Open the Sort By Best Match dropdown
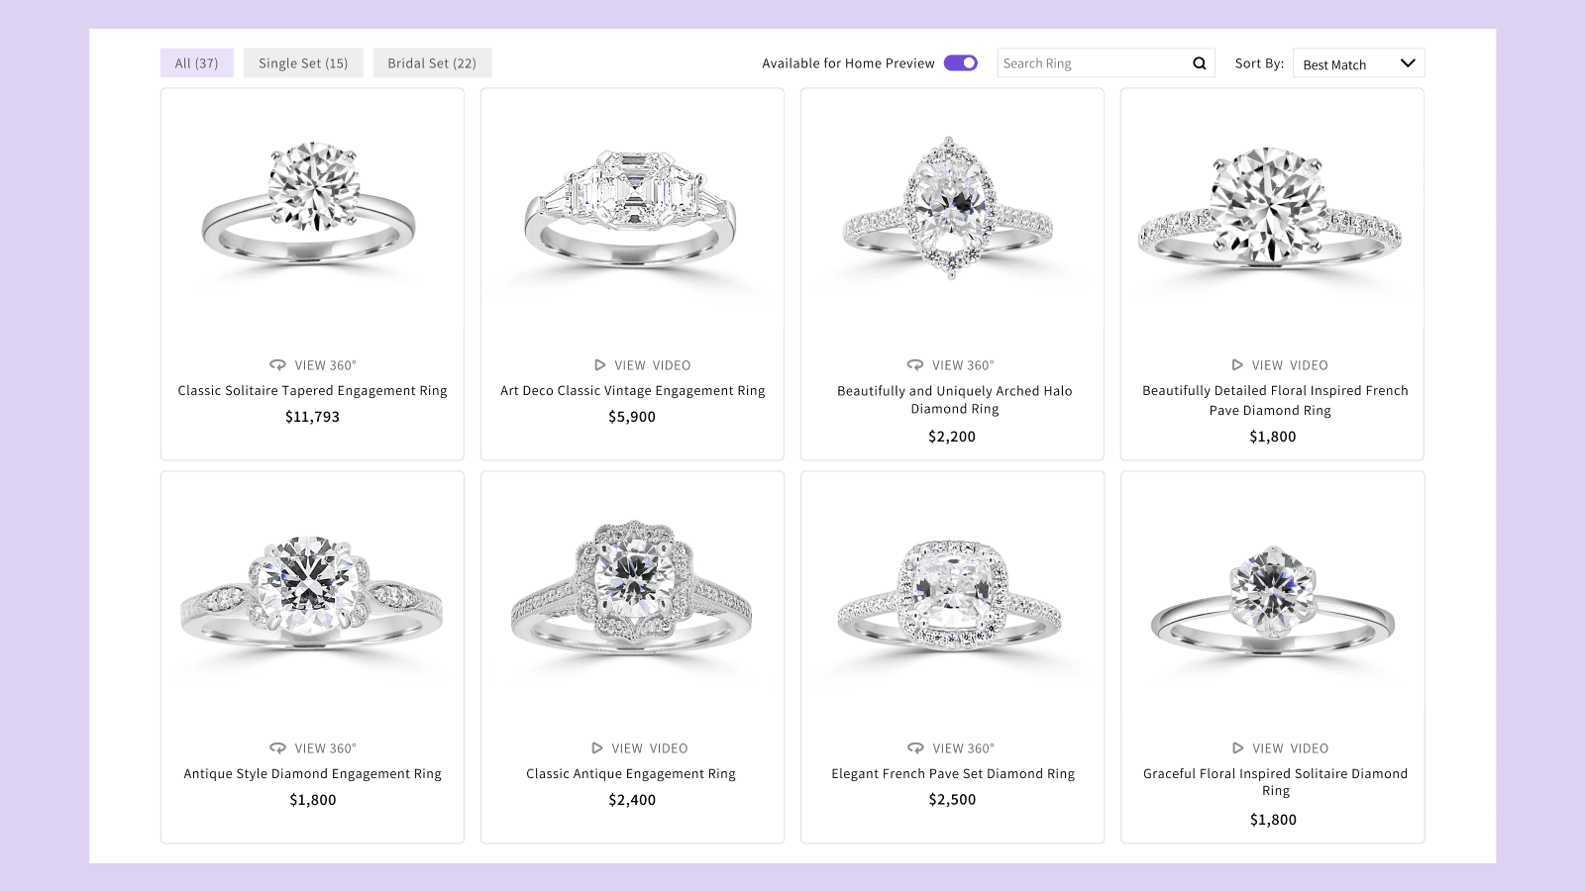 [x=1347, y=63]
